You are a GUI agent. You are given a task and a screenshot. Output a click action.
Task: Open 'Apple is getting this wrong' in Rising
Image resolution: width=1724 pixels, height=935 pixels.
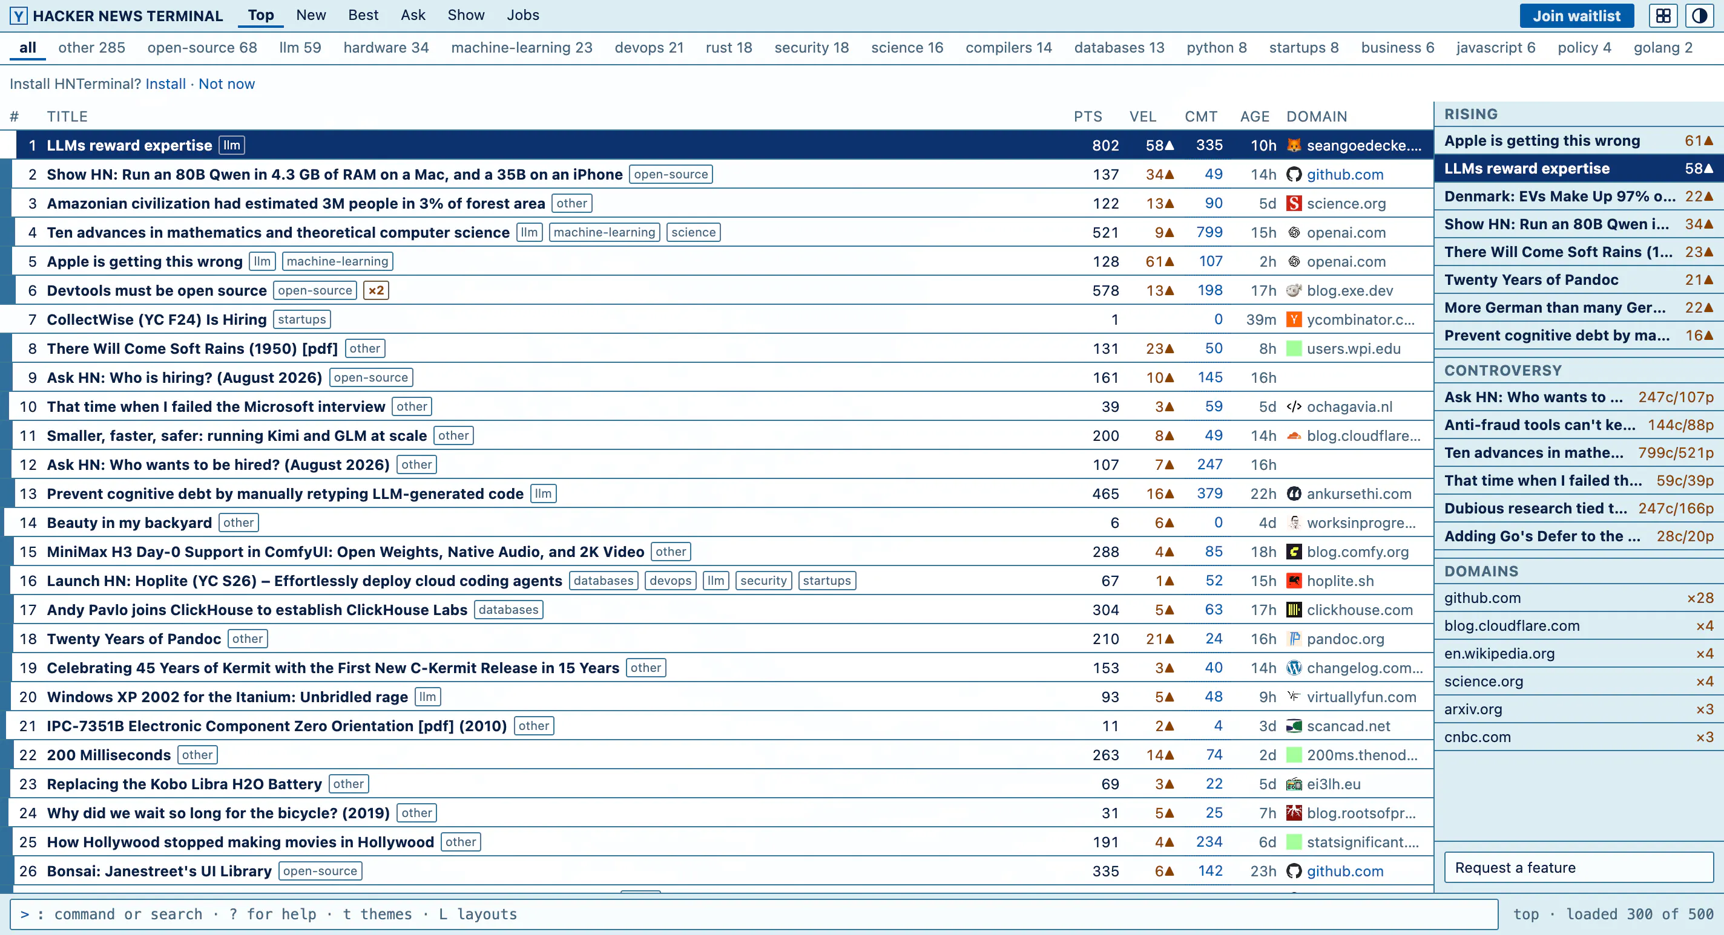[x=1579, y=140]
